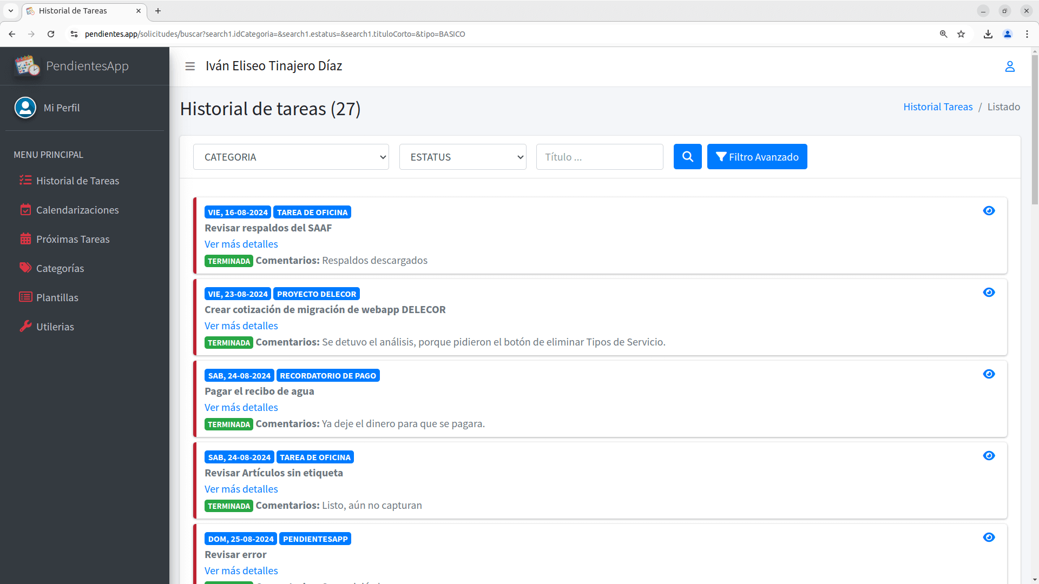View Pagar el recibo de agua eye icon
Image resolution: width=1039 pixels, height=584 pixels.
point(989,374)
